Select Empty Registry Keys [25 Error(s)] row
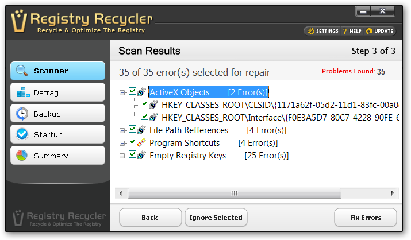The width and height of the screenshot is (411, 240). pos(219,156)
